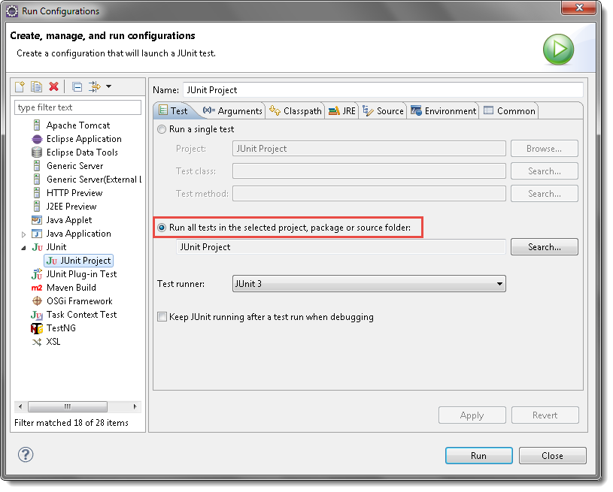Select Run all tests in selected project
Screen dimensions: 613x492
pyautogui.click(x=162, y=228)
